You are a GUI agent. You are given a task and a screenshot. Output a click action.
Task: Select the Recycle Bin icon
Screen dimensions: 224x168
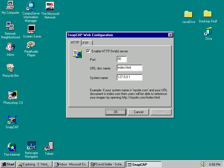(x=11, y=68)
